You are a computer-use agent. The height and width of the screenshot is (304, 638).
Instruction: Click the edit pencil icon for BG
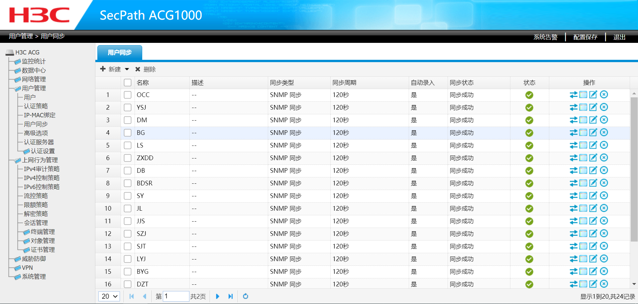click(593, 133)
